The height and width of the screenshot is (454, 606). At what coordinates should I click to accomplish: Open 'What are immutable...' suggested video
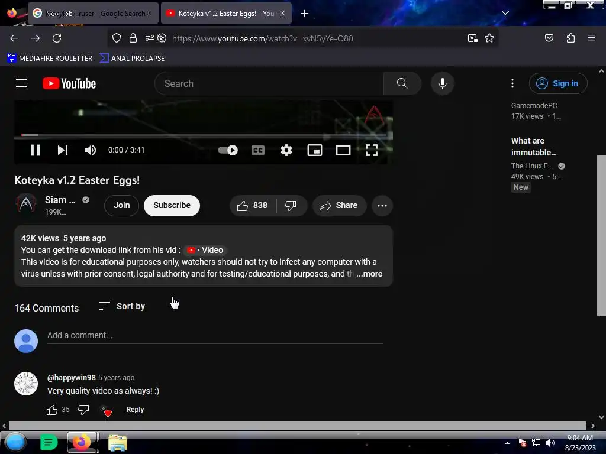(534, 147)
